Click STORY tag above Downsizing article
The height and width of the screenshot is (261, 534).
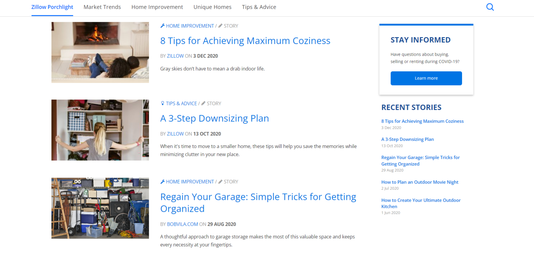pyautogui.click(x=214, y=103)
